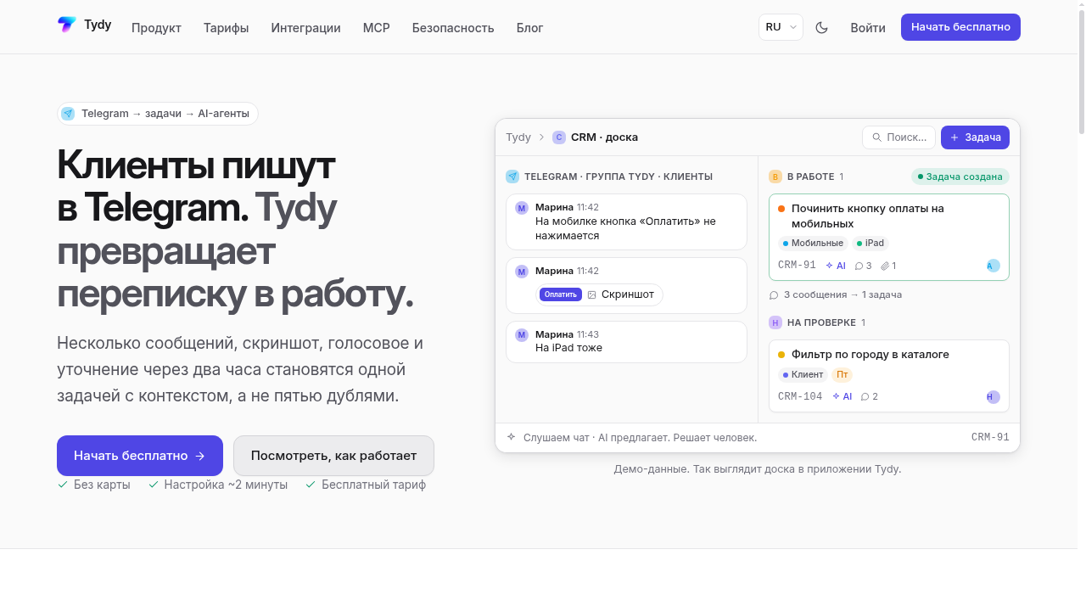Click attachment paperclip icon on CRM-91
Screen dimensions: 1086x611
(885, 266)
